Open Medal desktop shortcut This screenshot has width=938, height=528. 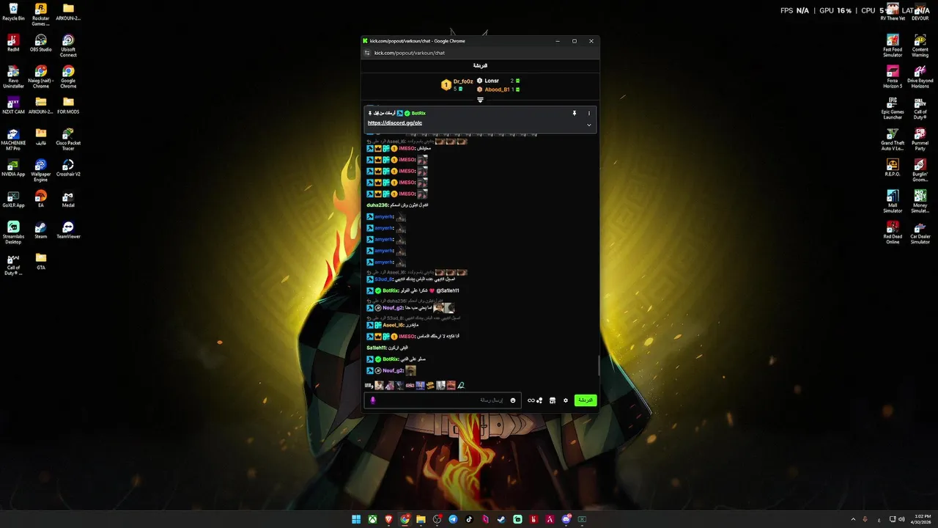68,199
